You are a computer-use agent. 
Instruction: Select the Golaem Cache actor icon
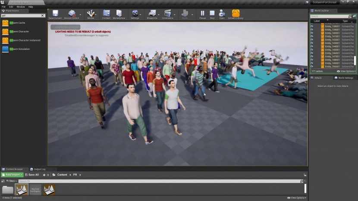pos(5,23)
